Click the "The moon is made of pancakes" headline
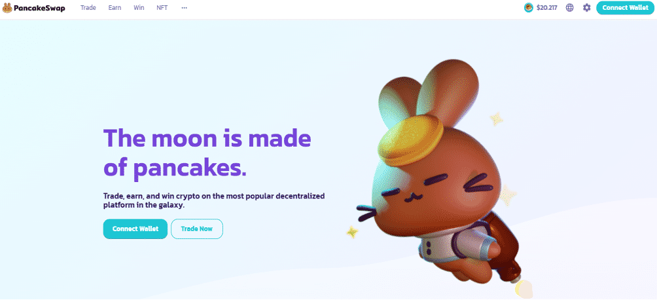The height and width of the screenshot is (300, 657). [207, 153]
